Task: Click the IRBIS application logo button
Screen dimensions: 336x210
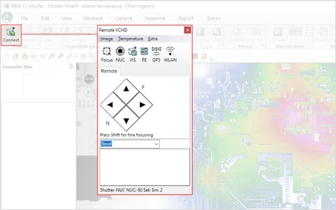Action: tap(7, 17)
